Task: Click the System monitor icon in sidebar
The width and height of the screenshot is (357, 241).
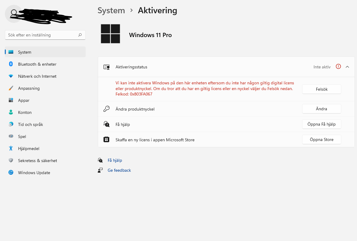Action: click(x=11, y=52)
